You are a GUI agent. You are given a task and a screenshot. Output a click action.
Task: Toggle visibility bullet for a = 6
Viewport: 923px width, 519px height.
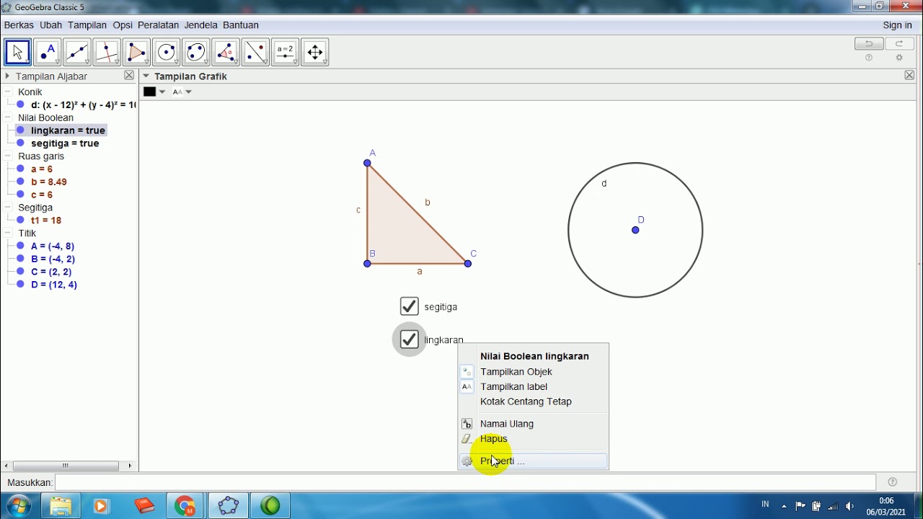(x=21, y=169)
